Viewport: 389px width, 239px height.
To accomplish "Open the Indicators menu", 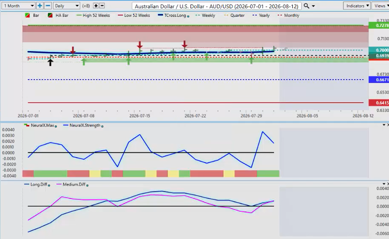I will tap(357, 6).
